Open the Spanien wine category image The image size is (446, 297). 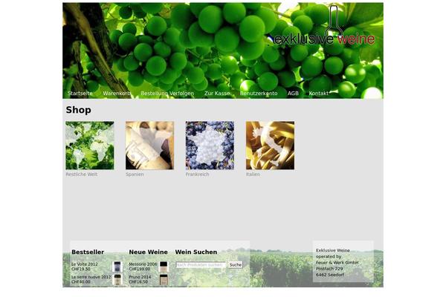pyautogui.click(x=149, y=146)
